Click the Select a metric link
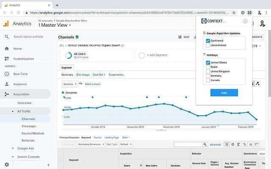The height and width of the screenshot is (169, 271). coord(93,84)
